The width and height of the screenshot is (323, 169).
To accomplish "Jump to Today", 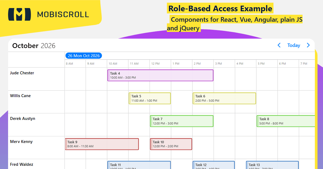I will point(294,45).
